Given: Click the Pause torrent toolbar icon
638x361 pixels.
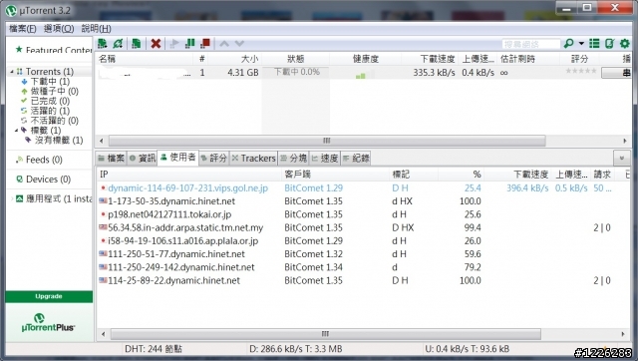Looking at the screenshot, I should pos(189,43).
